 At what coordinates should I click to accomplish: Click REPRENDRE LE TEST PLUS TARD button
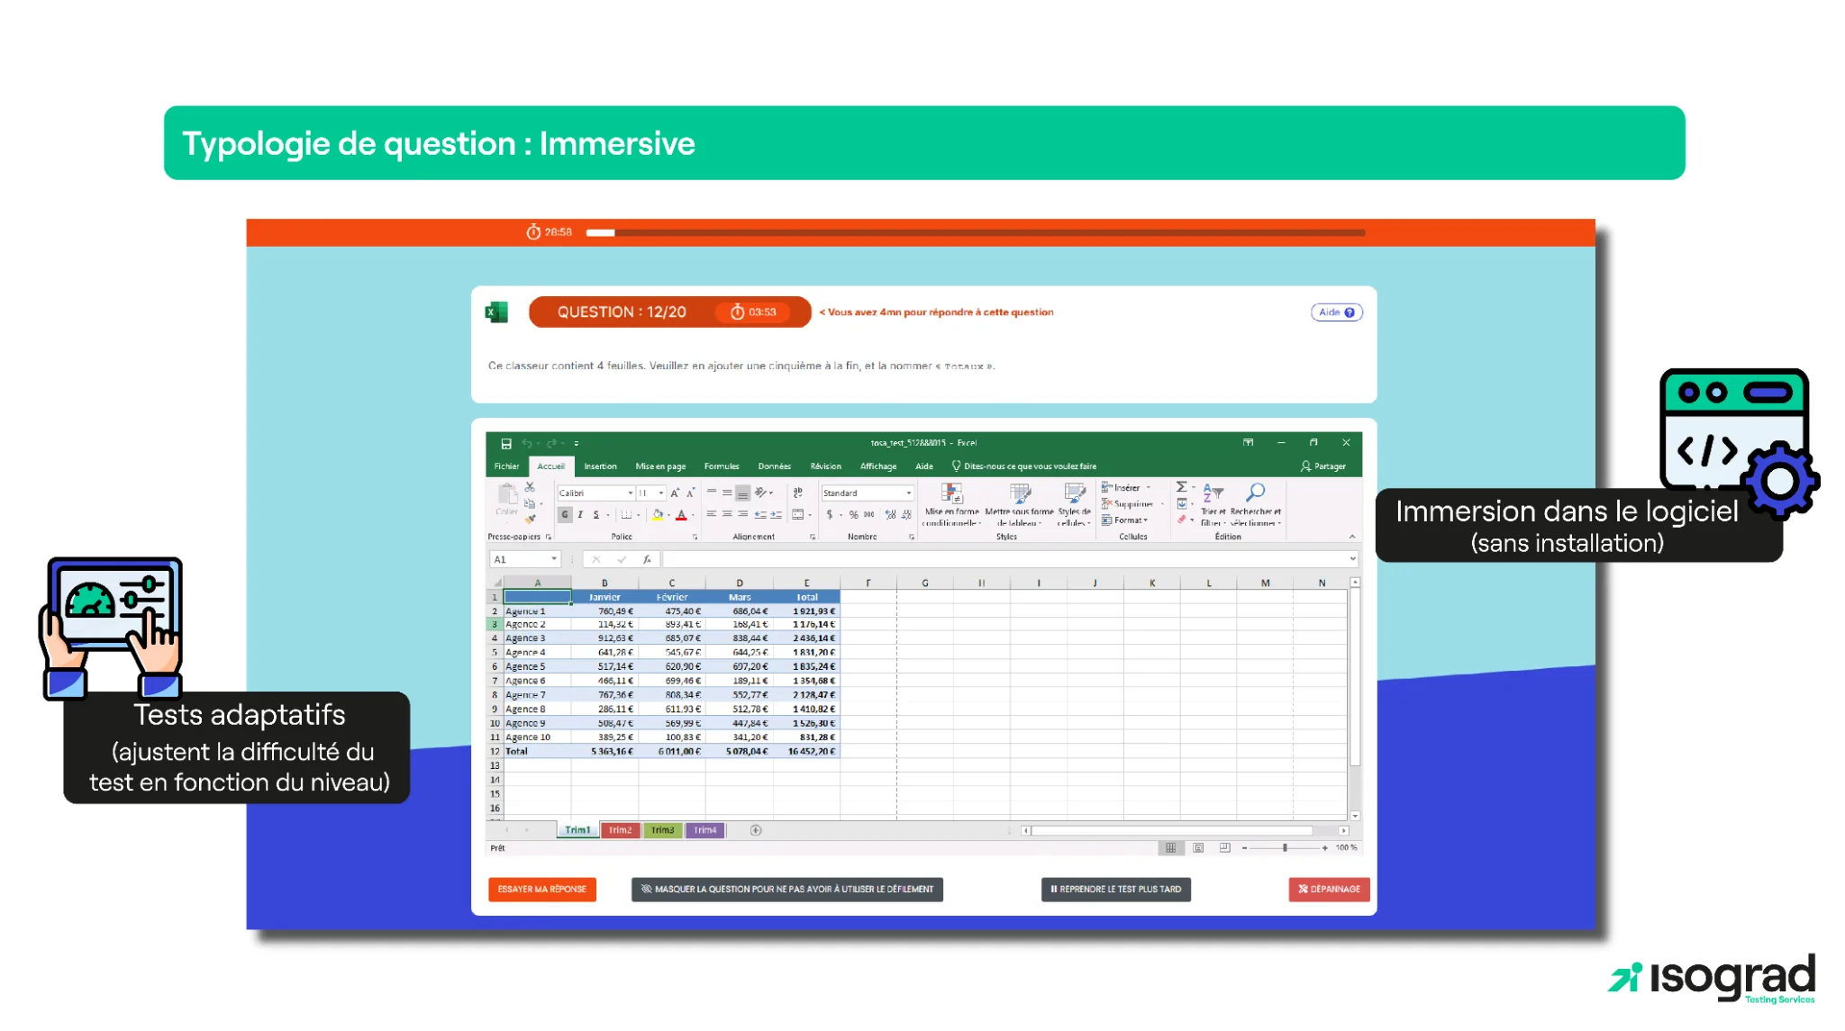point(1115,890)
